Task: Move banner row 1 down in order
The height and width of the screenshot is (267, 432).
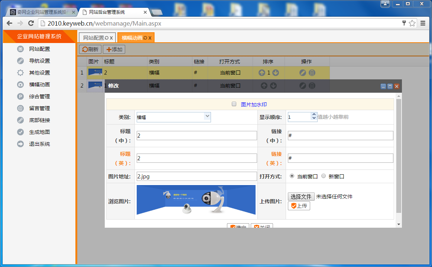Action: click(x=276, y=73)
